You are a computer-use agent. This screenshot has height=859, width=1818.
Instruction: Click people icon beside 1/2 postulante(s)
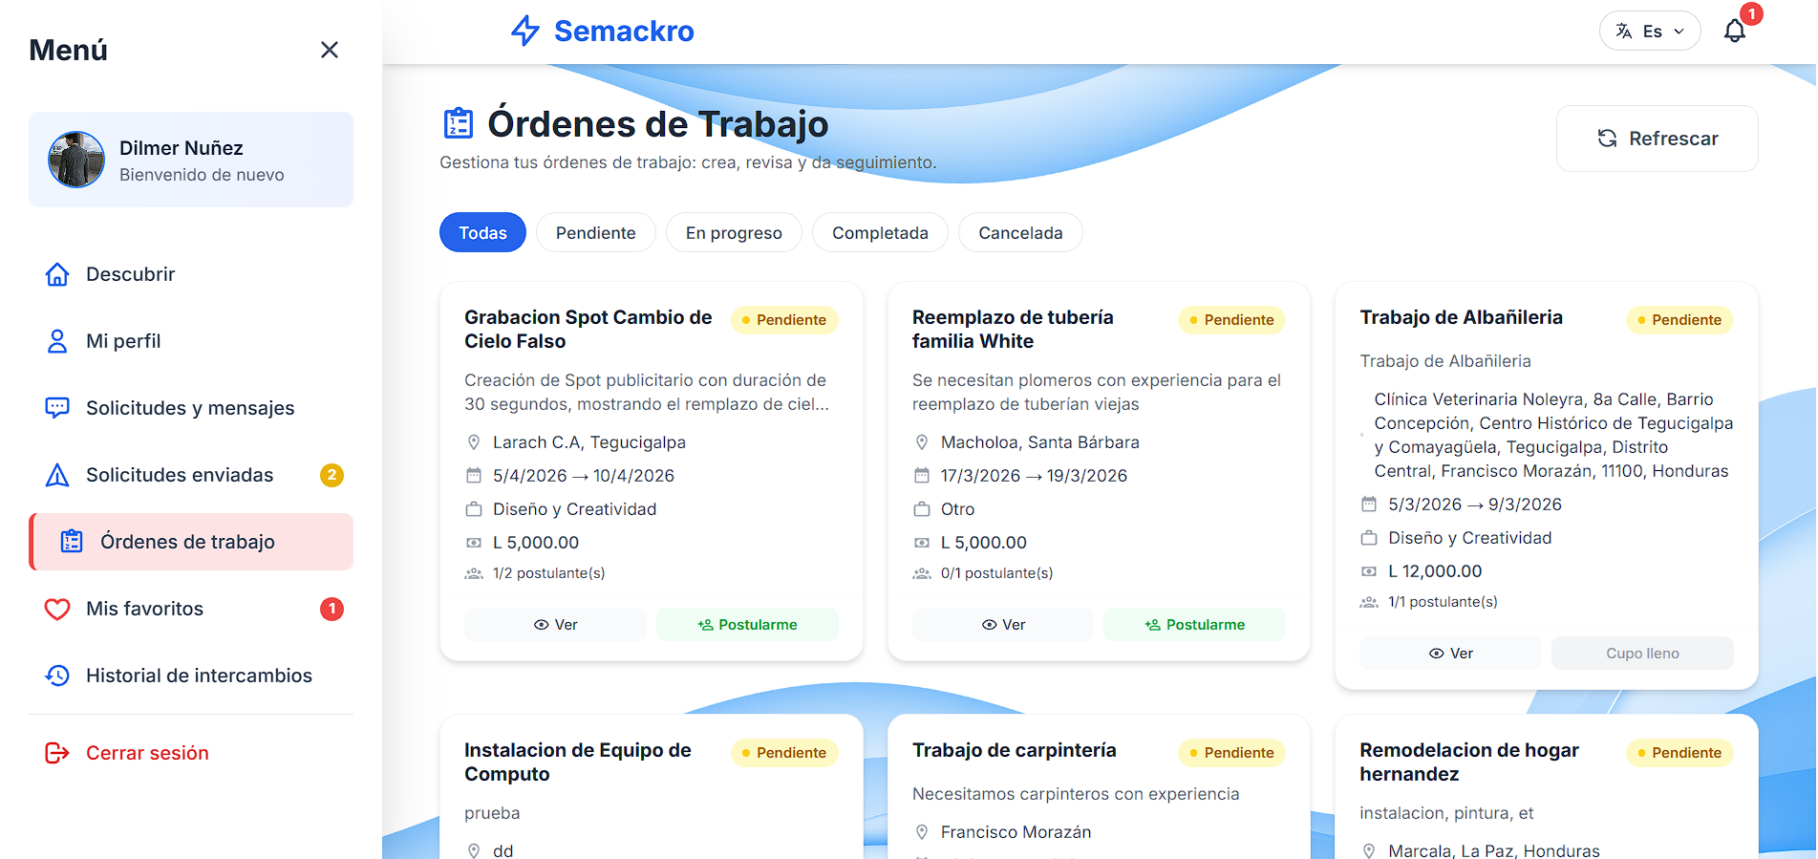pyautogui.click(x=474, y=573)
